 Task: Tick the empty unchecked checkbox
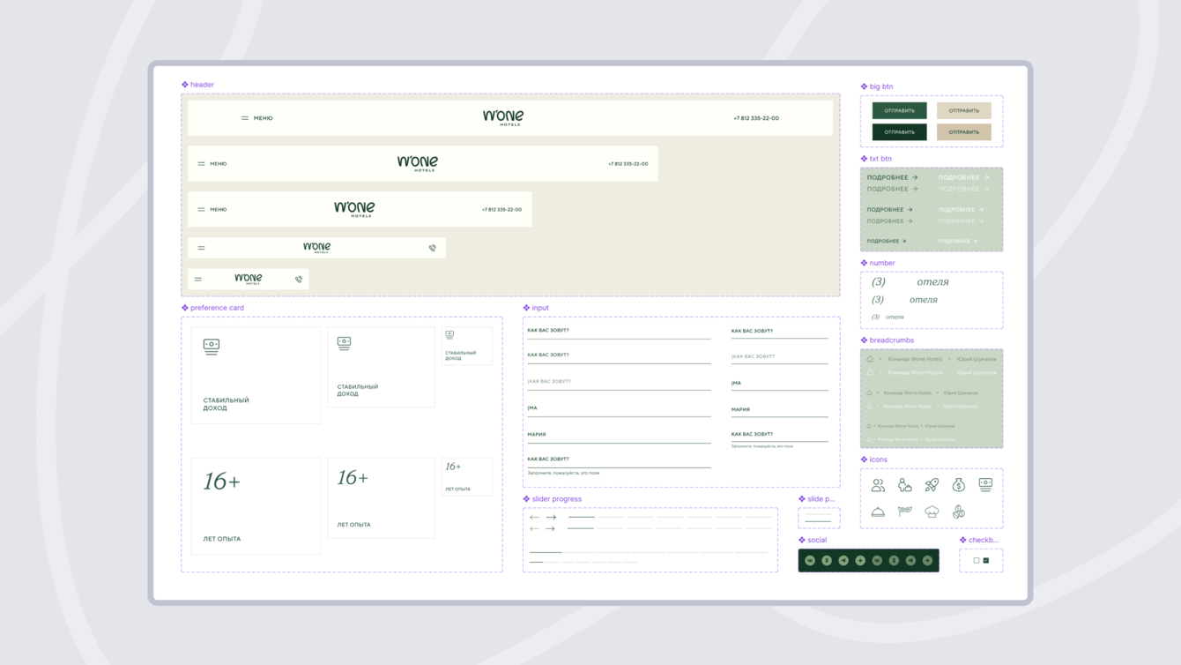click(977, 561)
